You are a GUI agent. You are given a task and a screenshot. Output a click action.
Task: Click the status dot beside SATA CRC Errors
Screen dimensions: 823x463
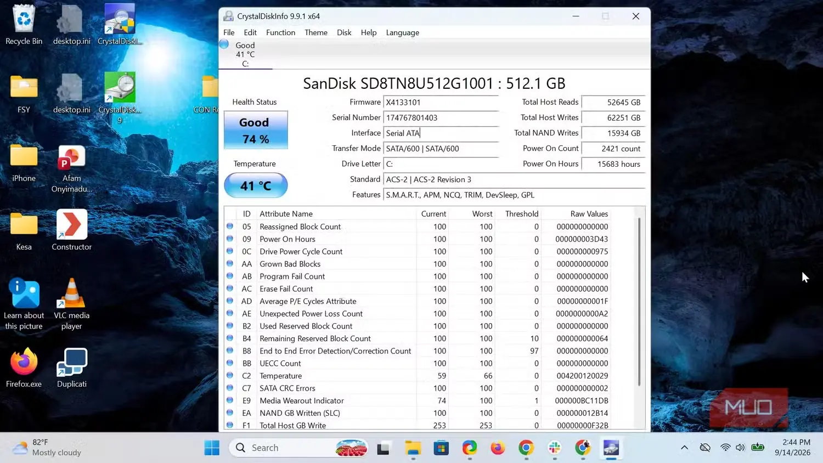coord(230,388)
